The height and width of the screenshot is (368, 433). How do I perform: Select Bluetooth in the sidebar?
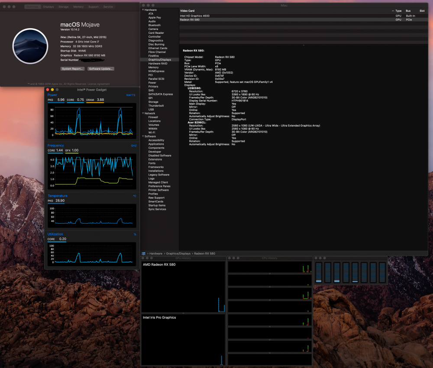pos(155,25)
